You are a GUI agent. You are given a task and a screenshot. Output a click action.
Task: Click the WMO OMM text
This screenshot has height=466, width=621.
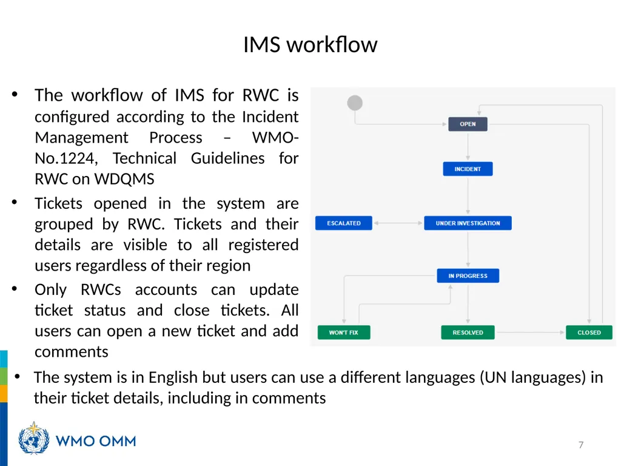[96, 441]
